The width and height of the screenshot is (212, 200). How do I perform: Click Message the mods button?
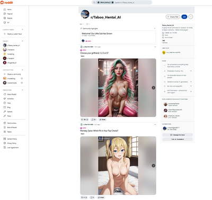178,135
